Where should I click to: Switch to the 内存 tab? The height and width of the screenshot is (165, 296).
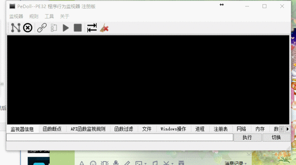(x=260, y=129)
